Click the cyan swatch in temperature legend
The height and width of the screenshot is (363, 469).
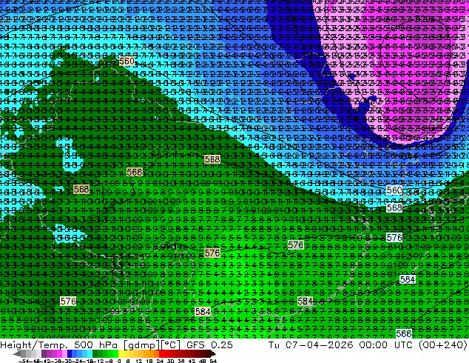[90, 354]
